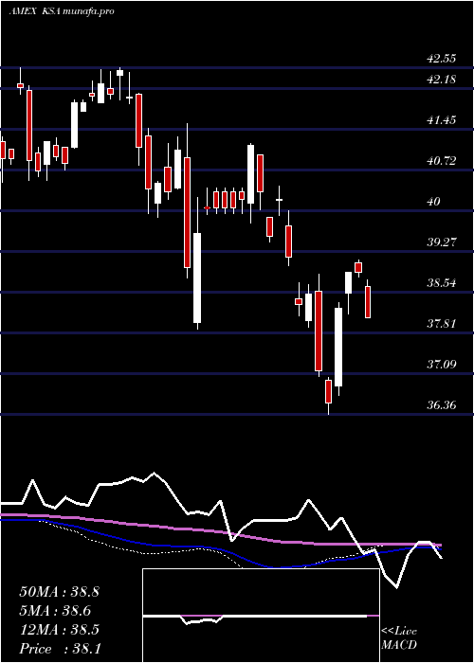Click the lowest red candle near 36.36

(328, 391)
